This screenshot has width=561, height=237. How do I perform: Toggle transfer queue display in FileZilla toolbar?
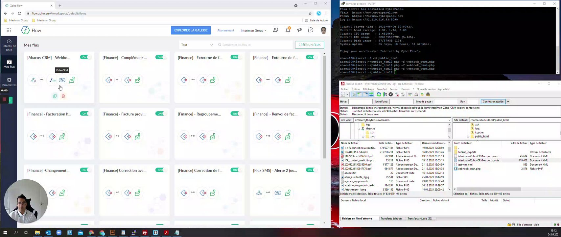coord(371,94)
